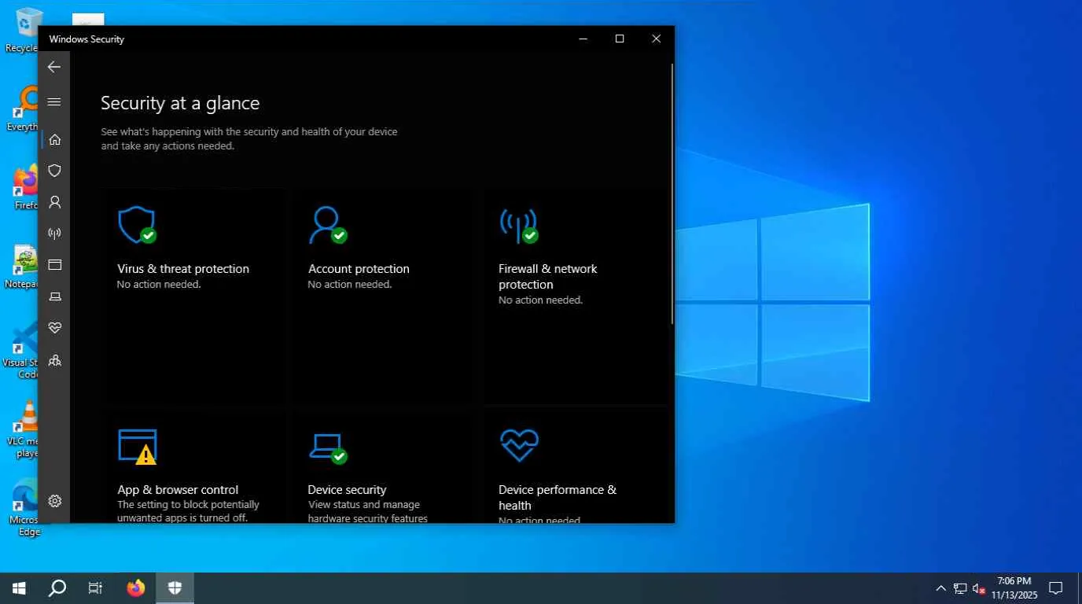Image resolution: width=1082 pixels, height=604 pixels.
Task: Open the Account protection title link
Action: click(359, 269)
